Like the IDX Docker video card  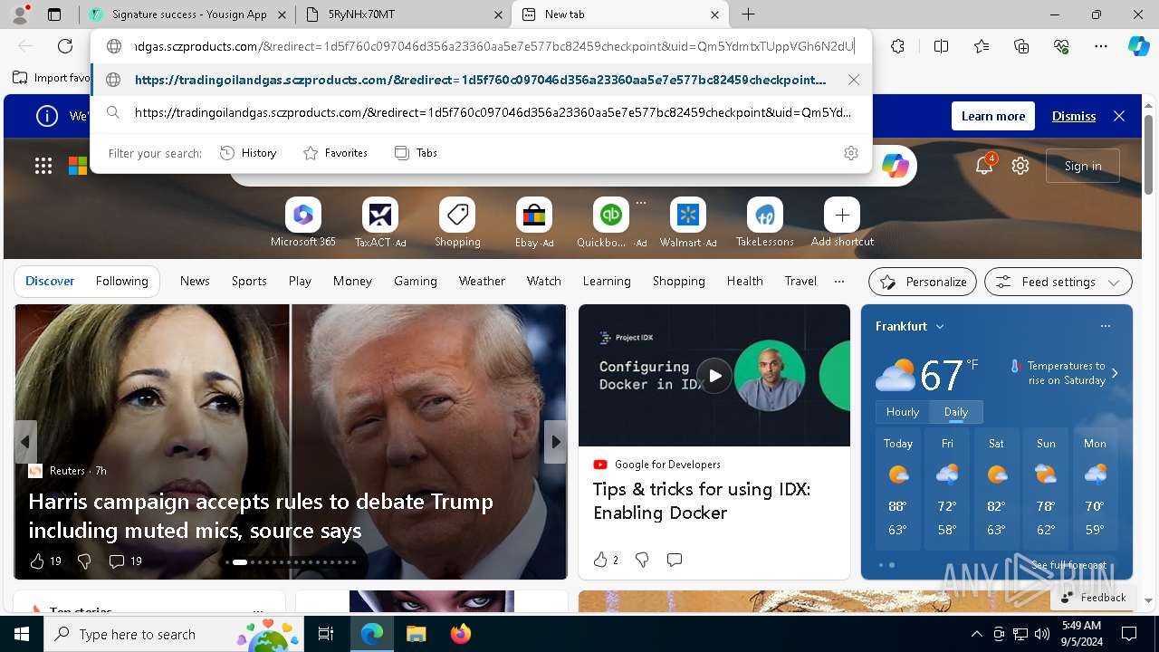click(x=600, y=560)
